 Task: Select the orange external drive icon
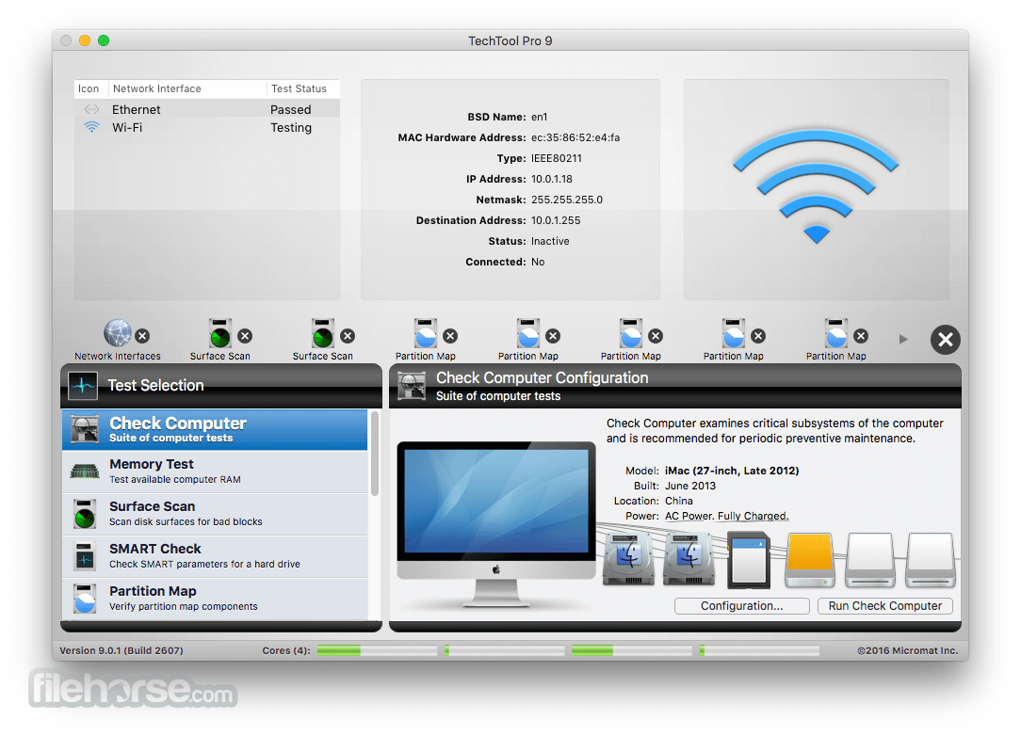[x=810, y=560]
